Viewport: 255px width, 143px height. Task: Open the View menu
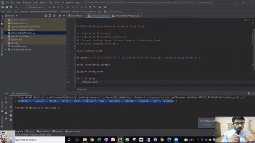(19, 2)
